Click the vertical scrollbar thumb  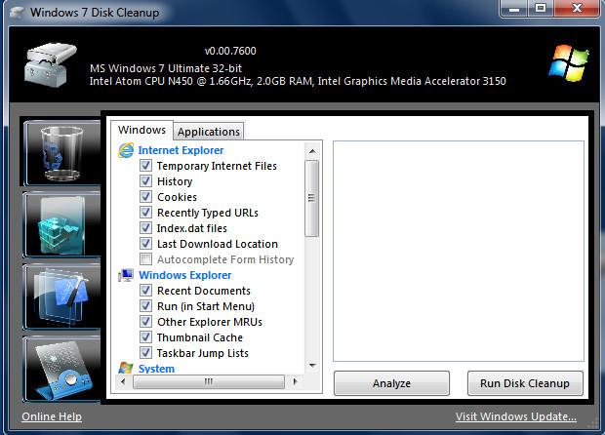coord(311,198)
